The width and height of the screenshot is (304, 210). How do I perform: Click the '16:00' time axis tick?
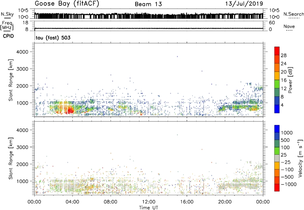(x=187, y=202)
